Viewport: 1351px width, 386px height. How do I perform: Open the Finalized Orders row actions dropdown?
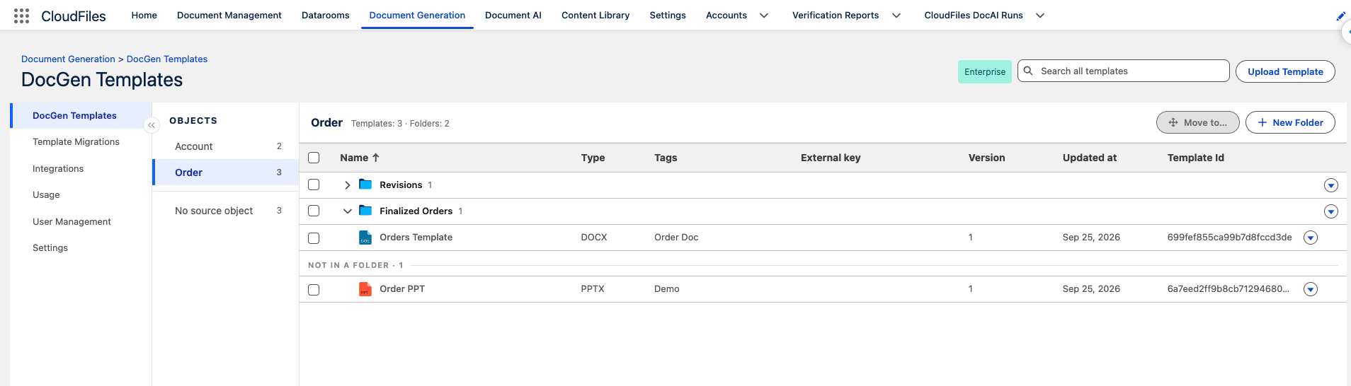[x=1330, y=211]
